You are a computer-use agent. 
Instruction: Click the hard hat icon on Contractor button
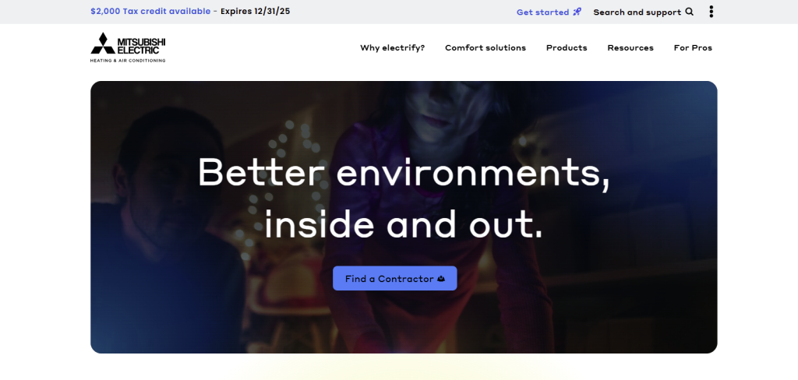click(441, 279)
